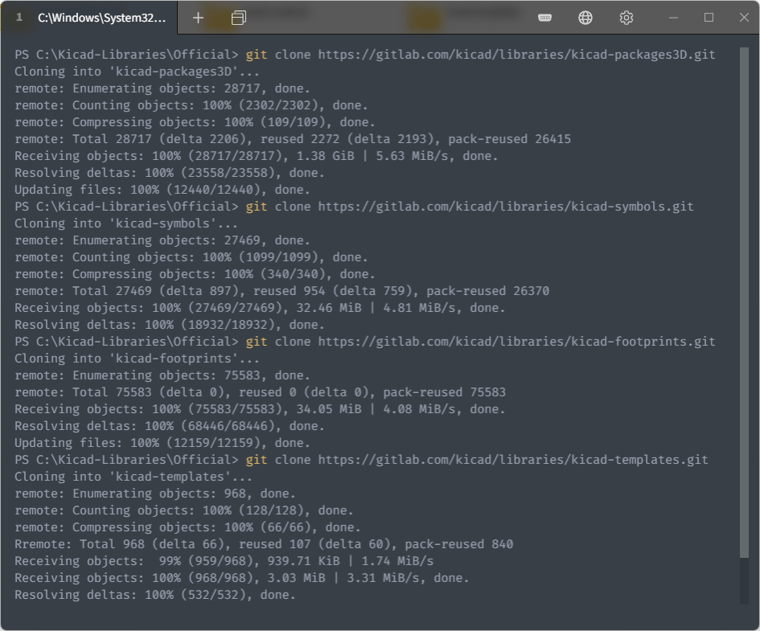Screen dimensions: 760x631
Task: Click line containing "3.03 MiB | 3.31 MiB/s"
Action: (x=242, y=578)
